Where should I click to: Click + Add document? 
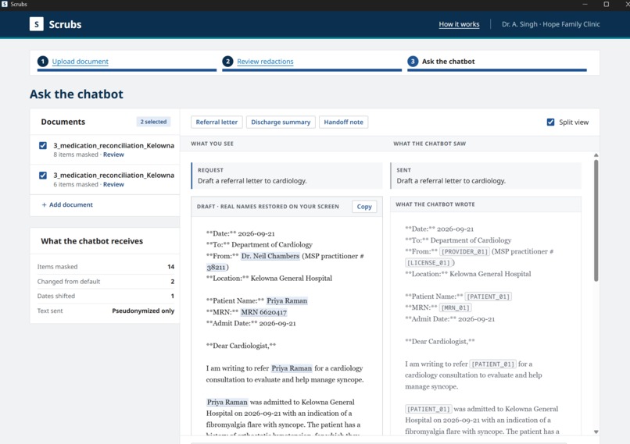click(67, 204)
